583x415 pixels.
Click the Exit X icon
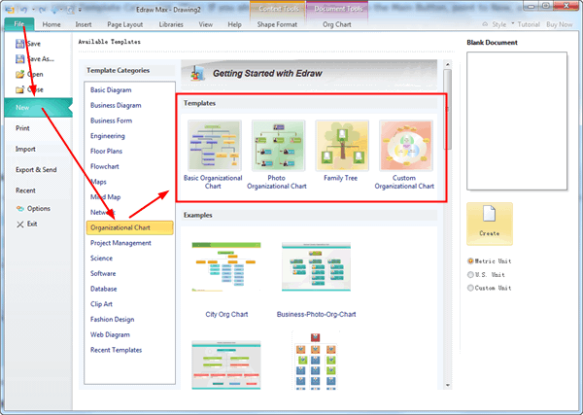click(x=20, y=225)
